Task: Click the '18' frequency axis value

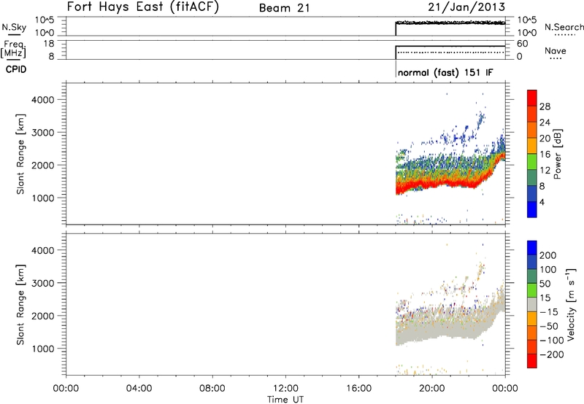Action: click(48, 44)
